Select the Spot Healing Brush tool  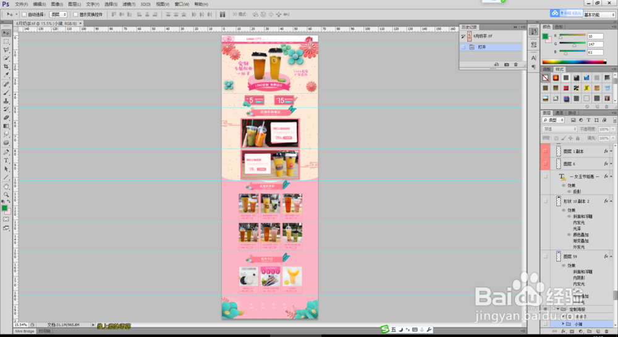tap(6, 84)
